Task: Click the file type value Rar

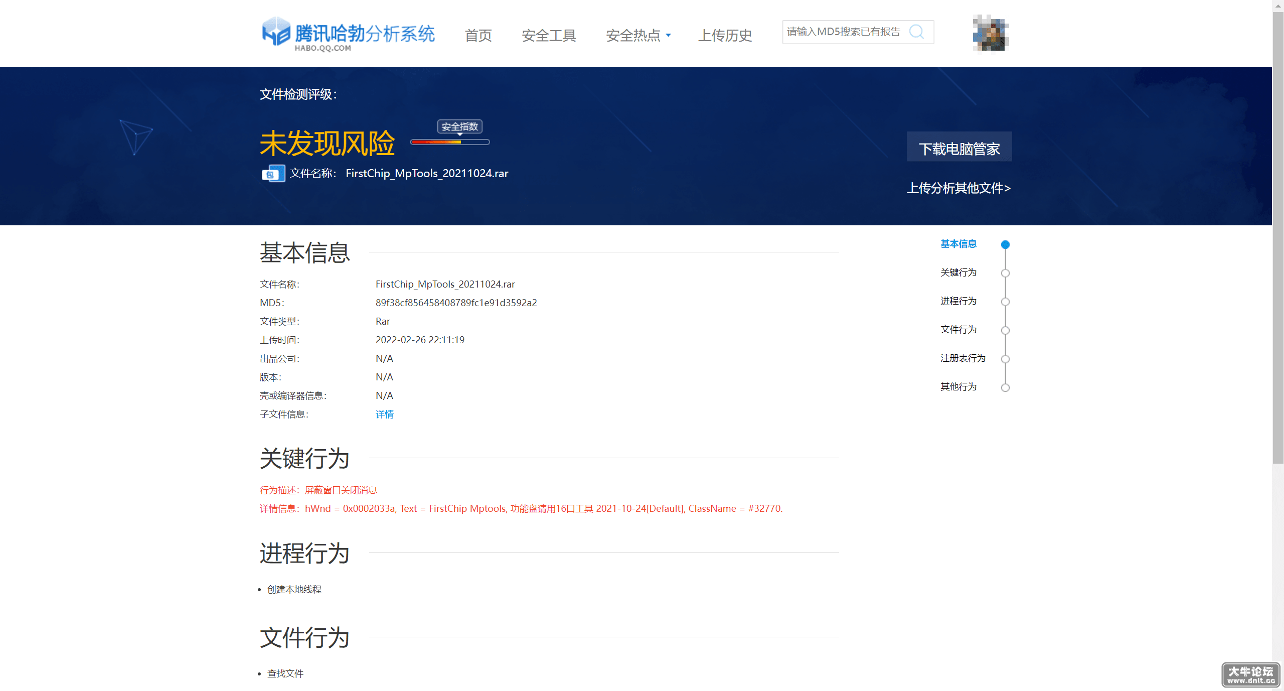Action: click(383, 321)
